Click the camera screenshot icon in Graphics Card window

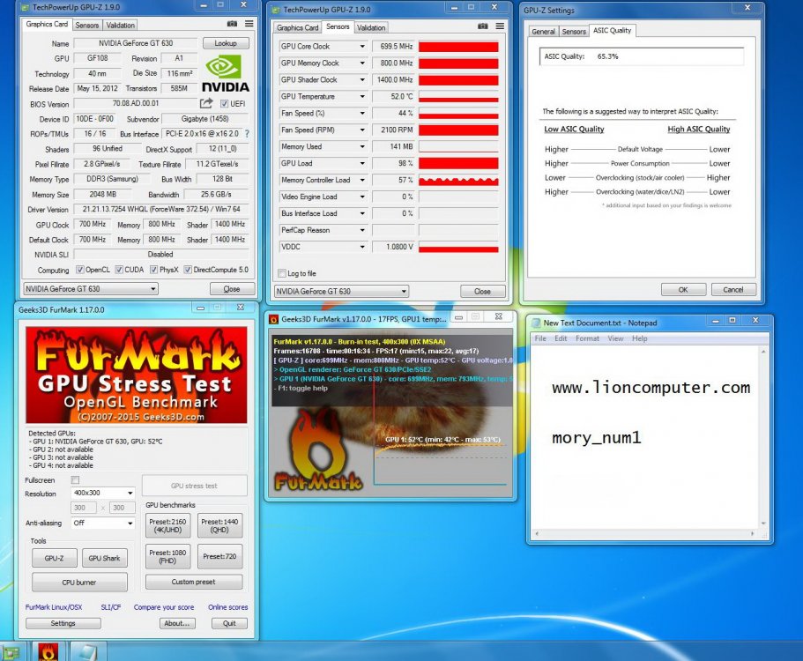point(233,25)
